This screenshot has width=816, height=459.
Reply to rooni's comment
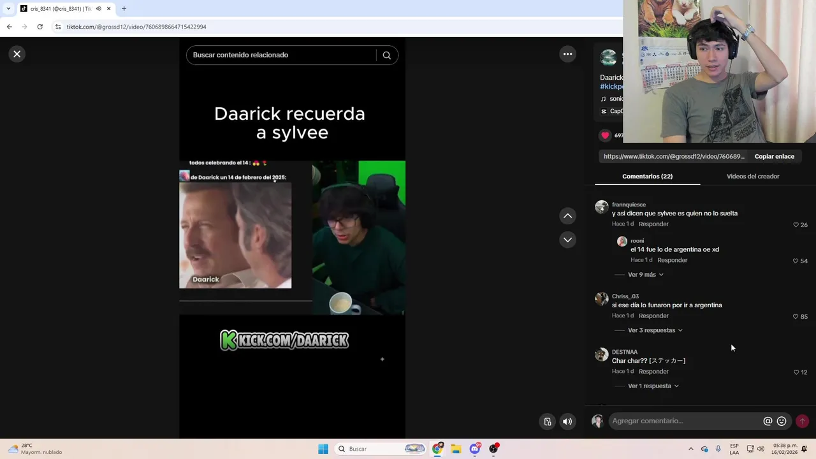point(672,260)
